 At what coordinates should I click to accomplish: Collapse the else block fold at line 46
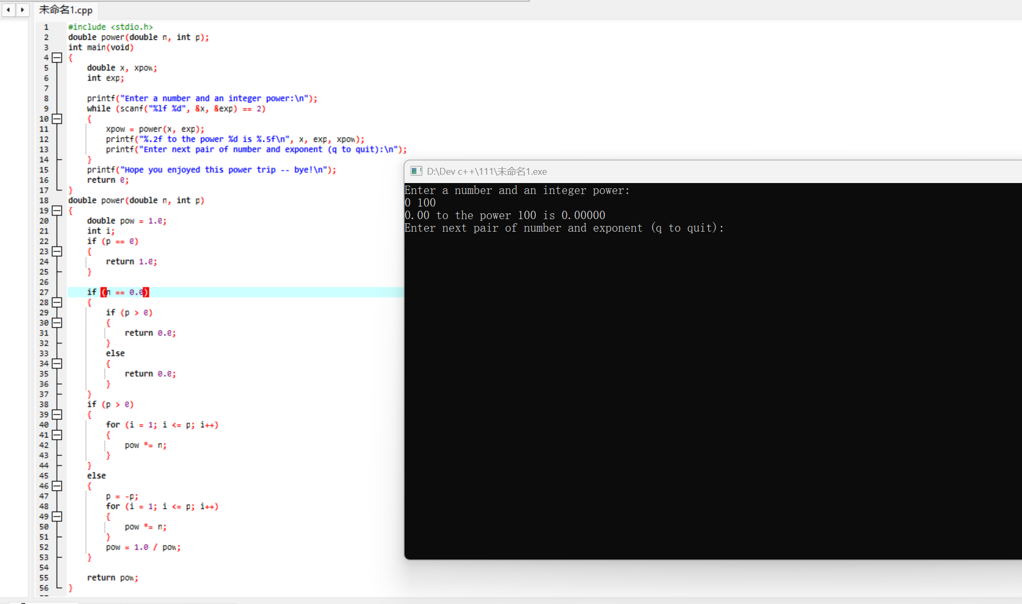click(57, 486)
